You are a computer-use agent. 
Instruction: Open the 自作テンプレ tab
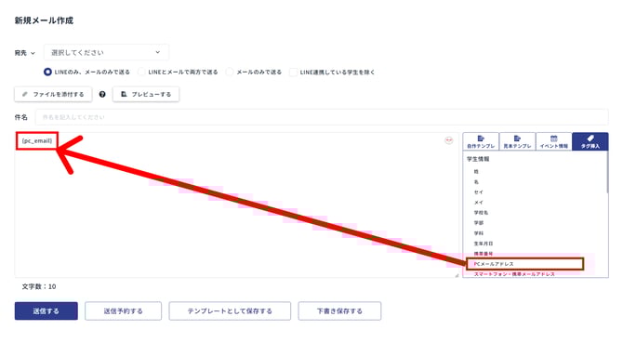tap(481, 141)
